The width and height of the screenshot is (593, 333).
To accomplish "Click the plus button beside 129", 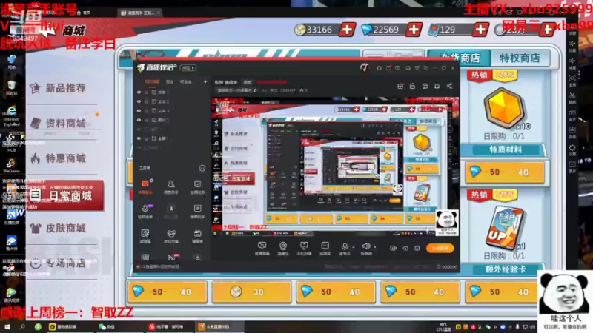I will click(x=480, y=30).
